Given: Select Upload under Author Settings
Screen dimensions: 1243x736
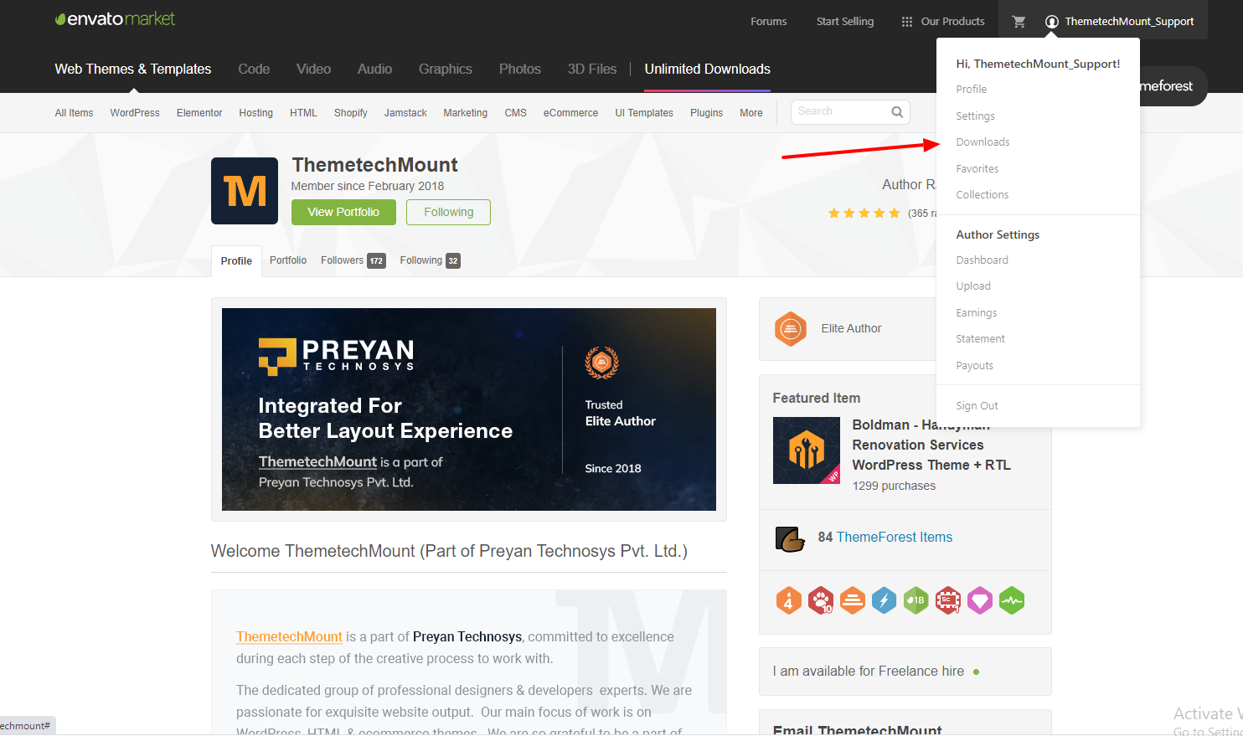Looking at the screenshot, I should point(973,286).
